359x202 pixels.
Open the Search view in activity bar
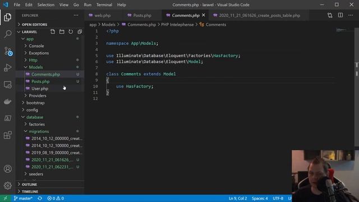tap(7, 34)
